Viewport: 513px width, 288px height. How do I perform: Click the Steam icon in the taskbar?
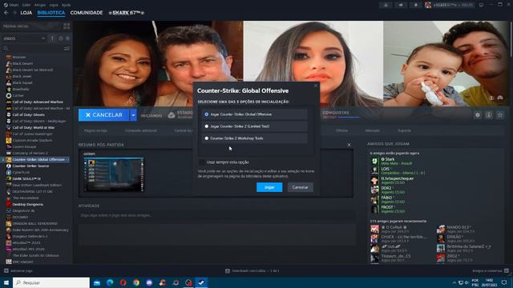[x=201, y=282]
